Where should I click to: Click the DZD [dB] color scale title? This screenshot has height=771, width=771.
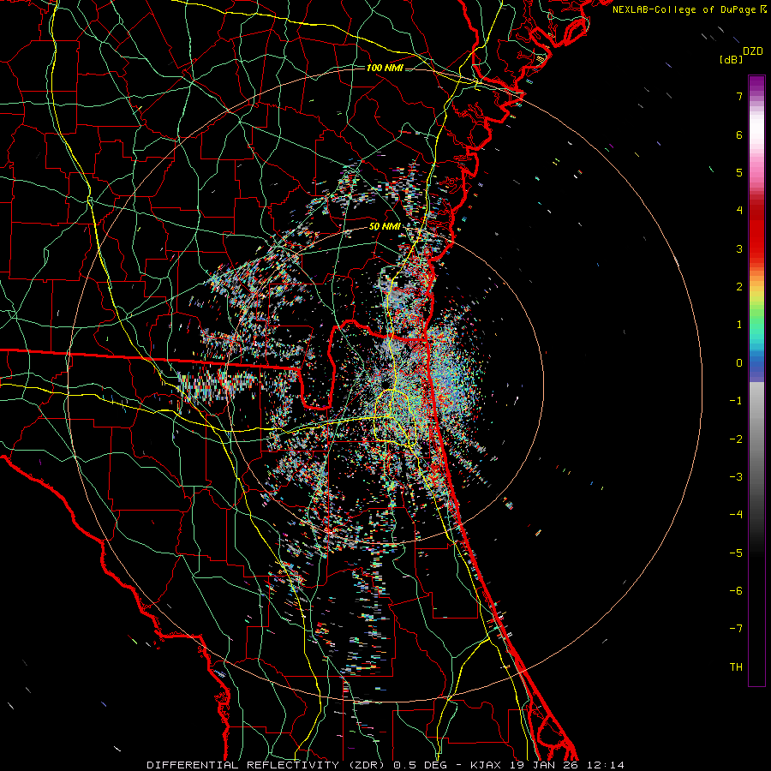[742, 55]
